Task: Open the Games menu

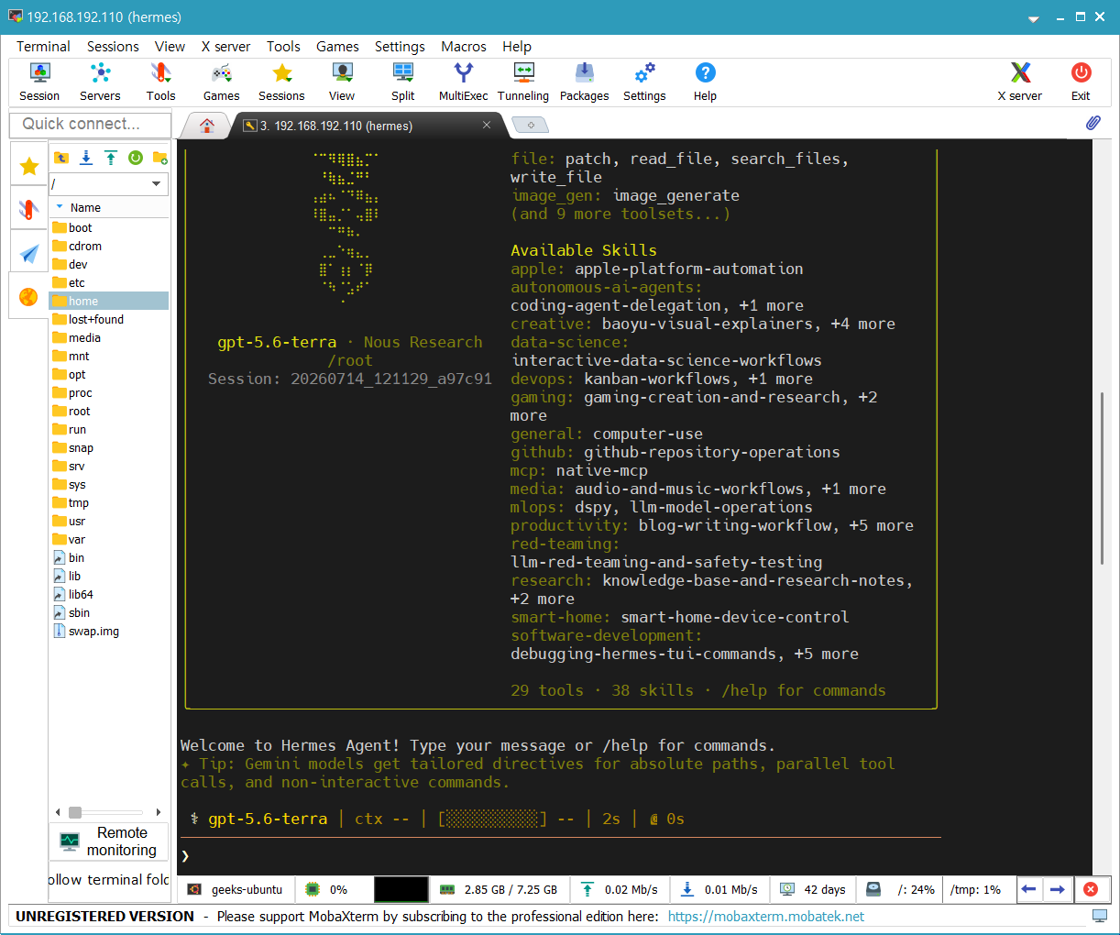Action: 337,46
